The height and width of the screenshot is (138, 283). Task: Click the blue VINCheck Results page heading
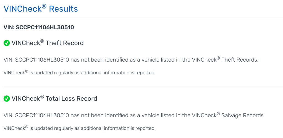coord(41,9)
